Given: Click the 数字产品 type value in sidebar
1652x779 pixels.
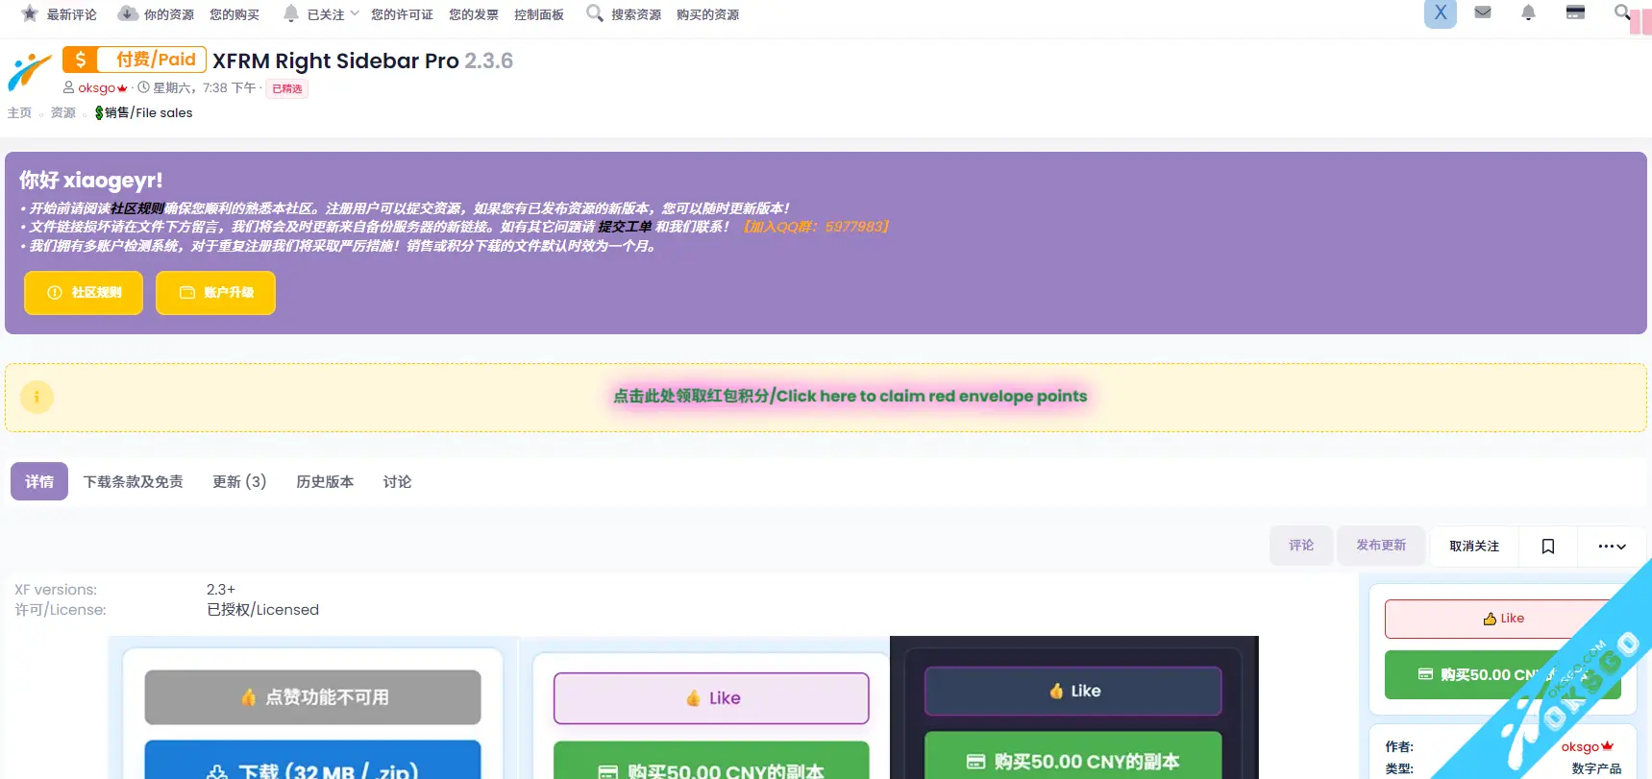Looking at the screenshot, I should click(x=1596, y=768).
